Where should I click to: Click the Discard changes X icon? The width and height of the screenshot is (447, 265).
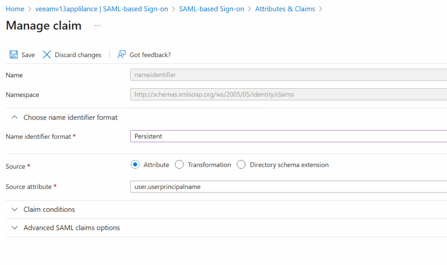pyautogui.click(x=47, y=55)
